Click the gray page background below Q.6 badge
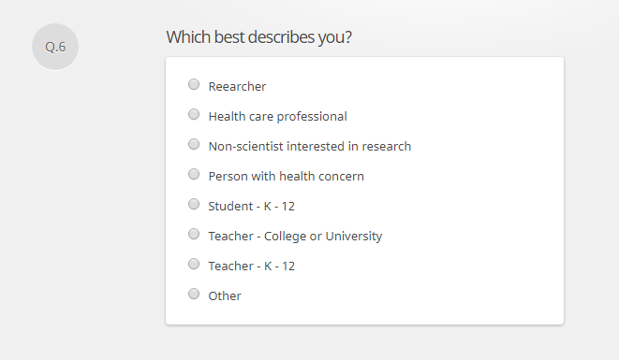The width and height of the screenshot is (619, 360). click(x=55, y=197)
